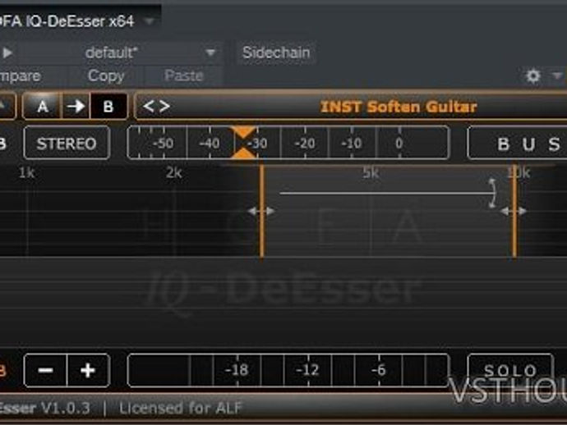This screenshot has height=425, width=567.
Task: Click the -50 threshold scale label
Action: point(163,144)
